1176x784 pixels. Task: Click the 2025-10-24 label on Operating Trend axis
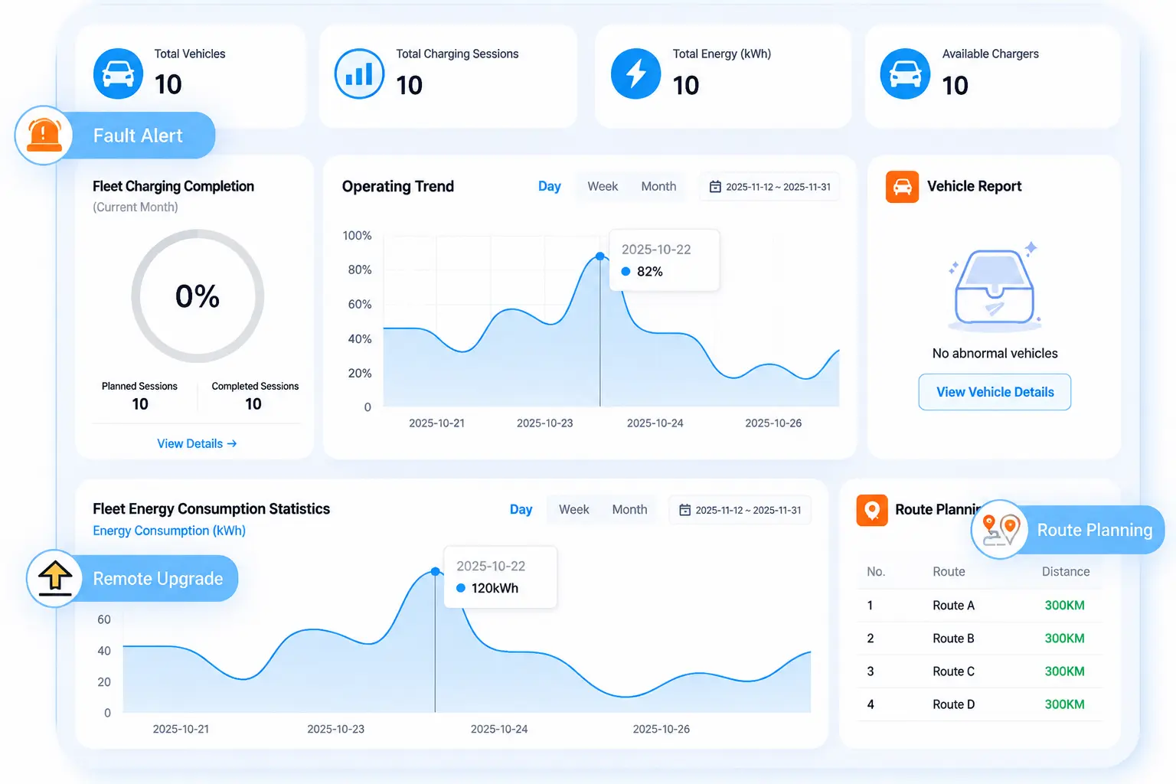click(655, 423)
